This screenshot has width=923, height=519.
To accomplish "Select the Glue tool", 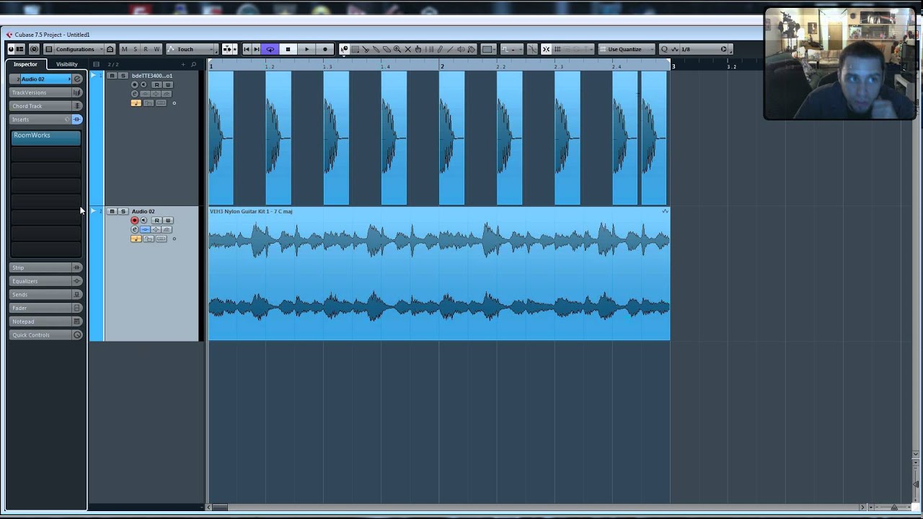I will 376,49.
